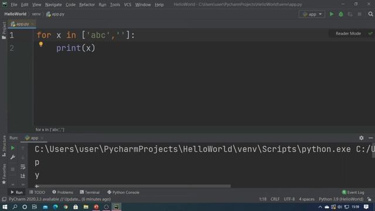Click the Stop square icon in the top toolbar

pyautogui.click(x=359, y=14)
